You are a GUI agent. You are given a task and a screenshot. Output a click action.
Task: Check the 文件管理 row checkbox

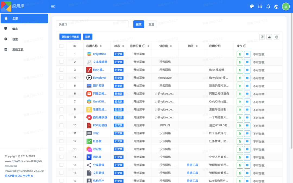(x=62, y=173)
